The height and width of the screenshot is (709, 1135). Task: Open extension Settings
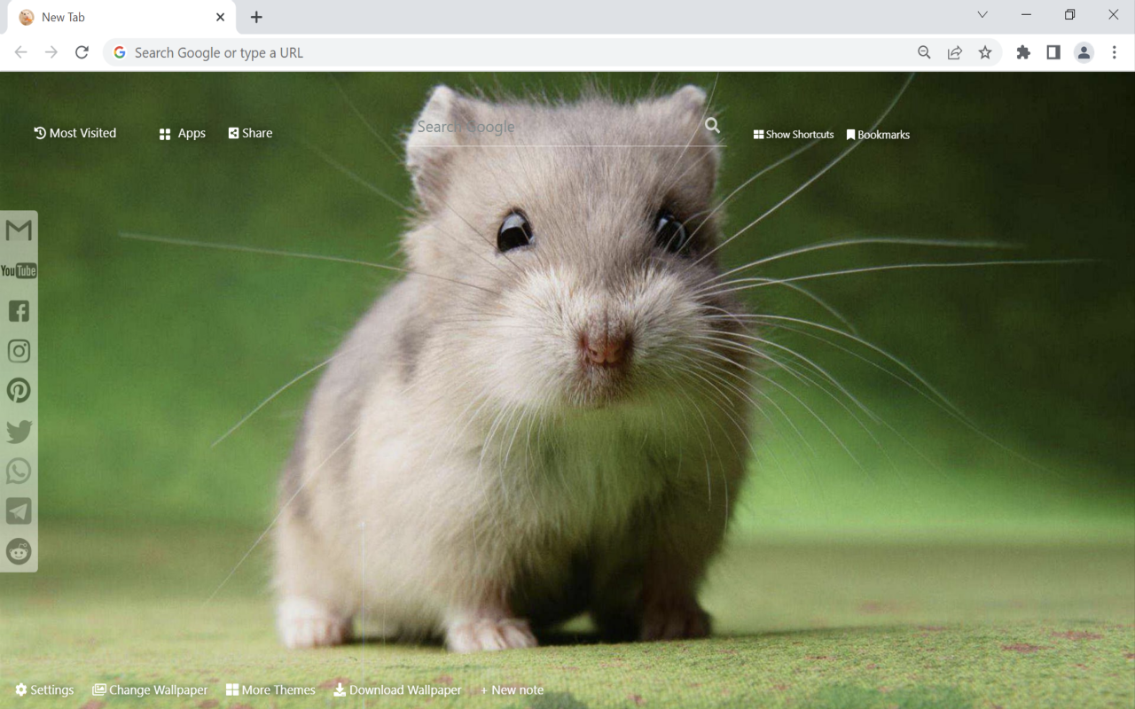pos(44,690)
